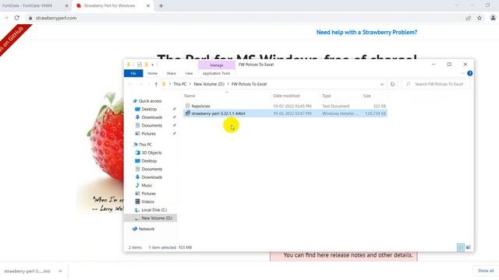
Task: Click Show all downloads
Action: (486, 271)
